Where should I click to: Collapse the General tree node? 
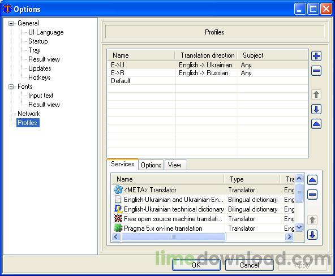(x=11, y=23)
